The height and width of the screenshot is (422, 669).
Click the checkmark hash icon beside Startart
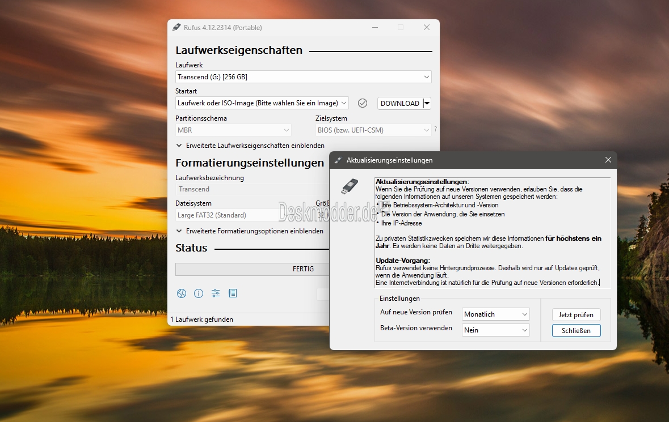363,103
